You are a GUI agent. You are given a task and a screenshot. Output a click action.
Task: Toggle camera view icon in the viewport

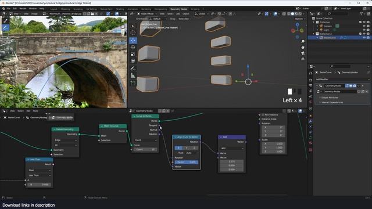303,53
